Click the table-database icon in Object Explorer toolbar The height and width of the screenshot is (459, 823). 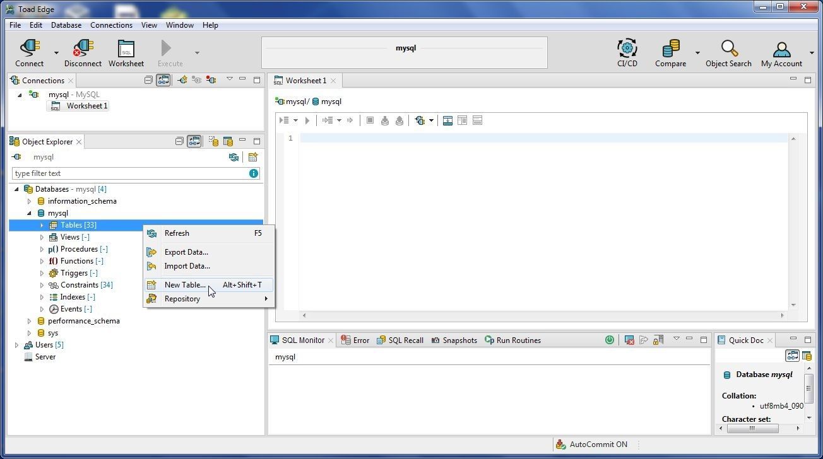tap(228, 141)
